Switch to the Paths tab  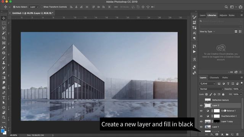(225, 78)
